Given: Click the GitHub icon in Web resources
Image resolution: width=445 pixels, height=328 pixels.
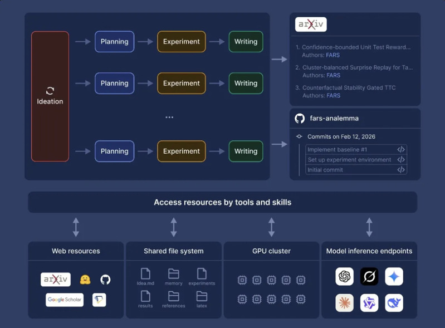Looking at the screenshot, I should pyautogui.click(x=105, y=280).
